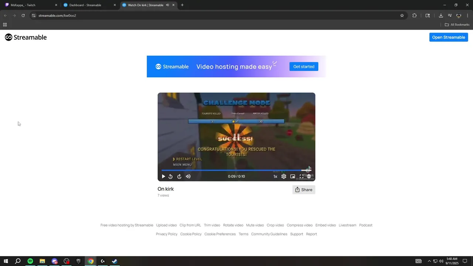Open Free video hosting by Streamable link
Viewport: 473px width, 266px height.
[127, 225]
